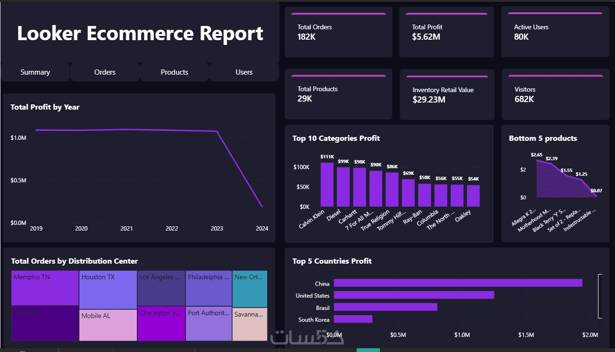615x352 pixels.
Task: Click the $69K data label
Action: tap(408, 173)
